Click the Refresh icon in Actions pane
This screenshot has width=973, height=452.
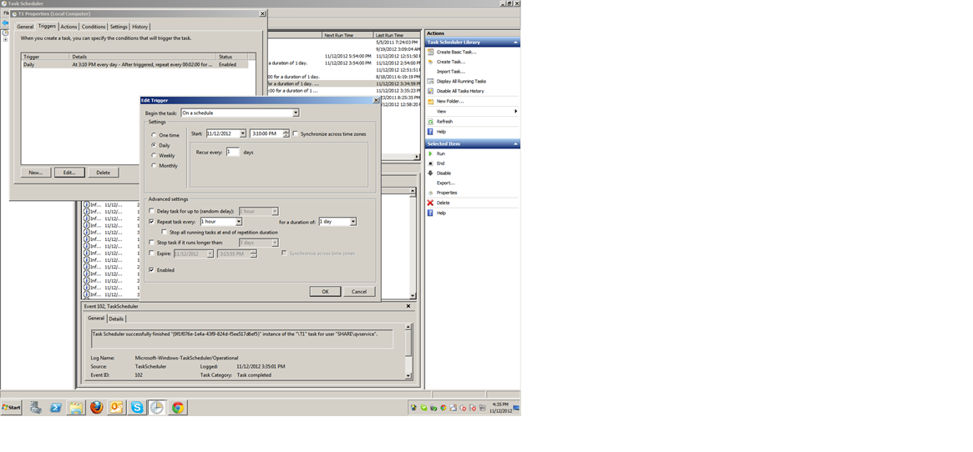coord(431,122)
